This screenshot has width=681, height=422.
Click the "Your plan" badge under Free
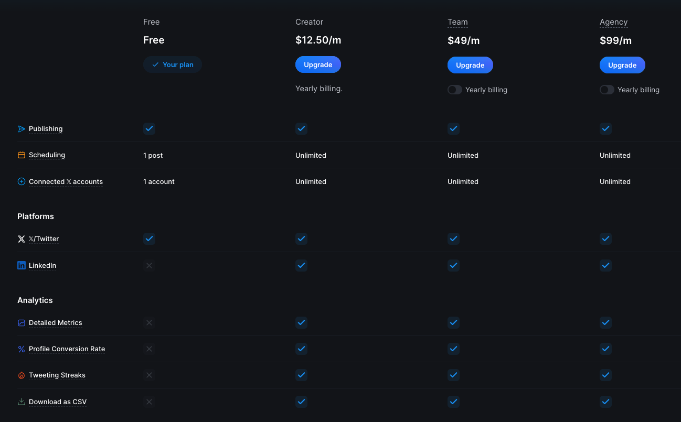(173, 64)
